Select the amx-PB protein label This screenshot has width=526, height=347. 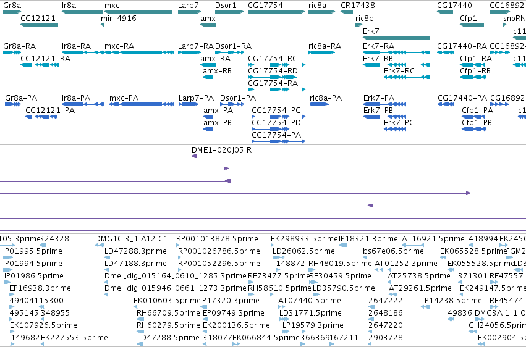pyautogui.click(x=218, y=123)
